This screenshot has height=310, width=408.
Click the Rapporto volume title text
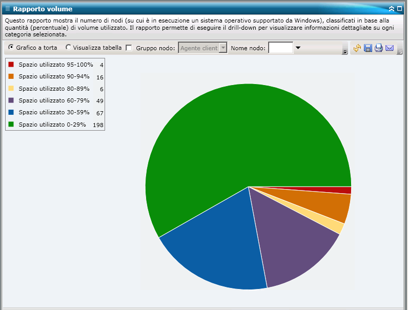click(x=43, y=9)
